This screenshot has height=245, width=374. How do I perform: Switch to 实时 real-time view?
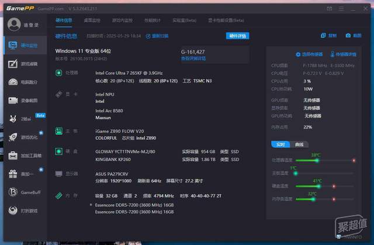tap(280, 144)
